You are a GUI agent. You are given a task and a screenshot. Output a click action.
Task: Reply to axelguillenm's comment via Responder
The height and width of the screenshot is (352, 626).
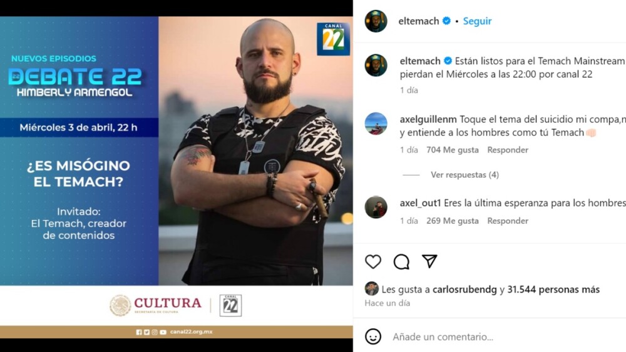[x=508, y=150]
